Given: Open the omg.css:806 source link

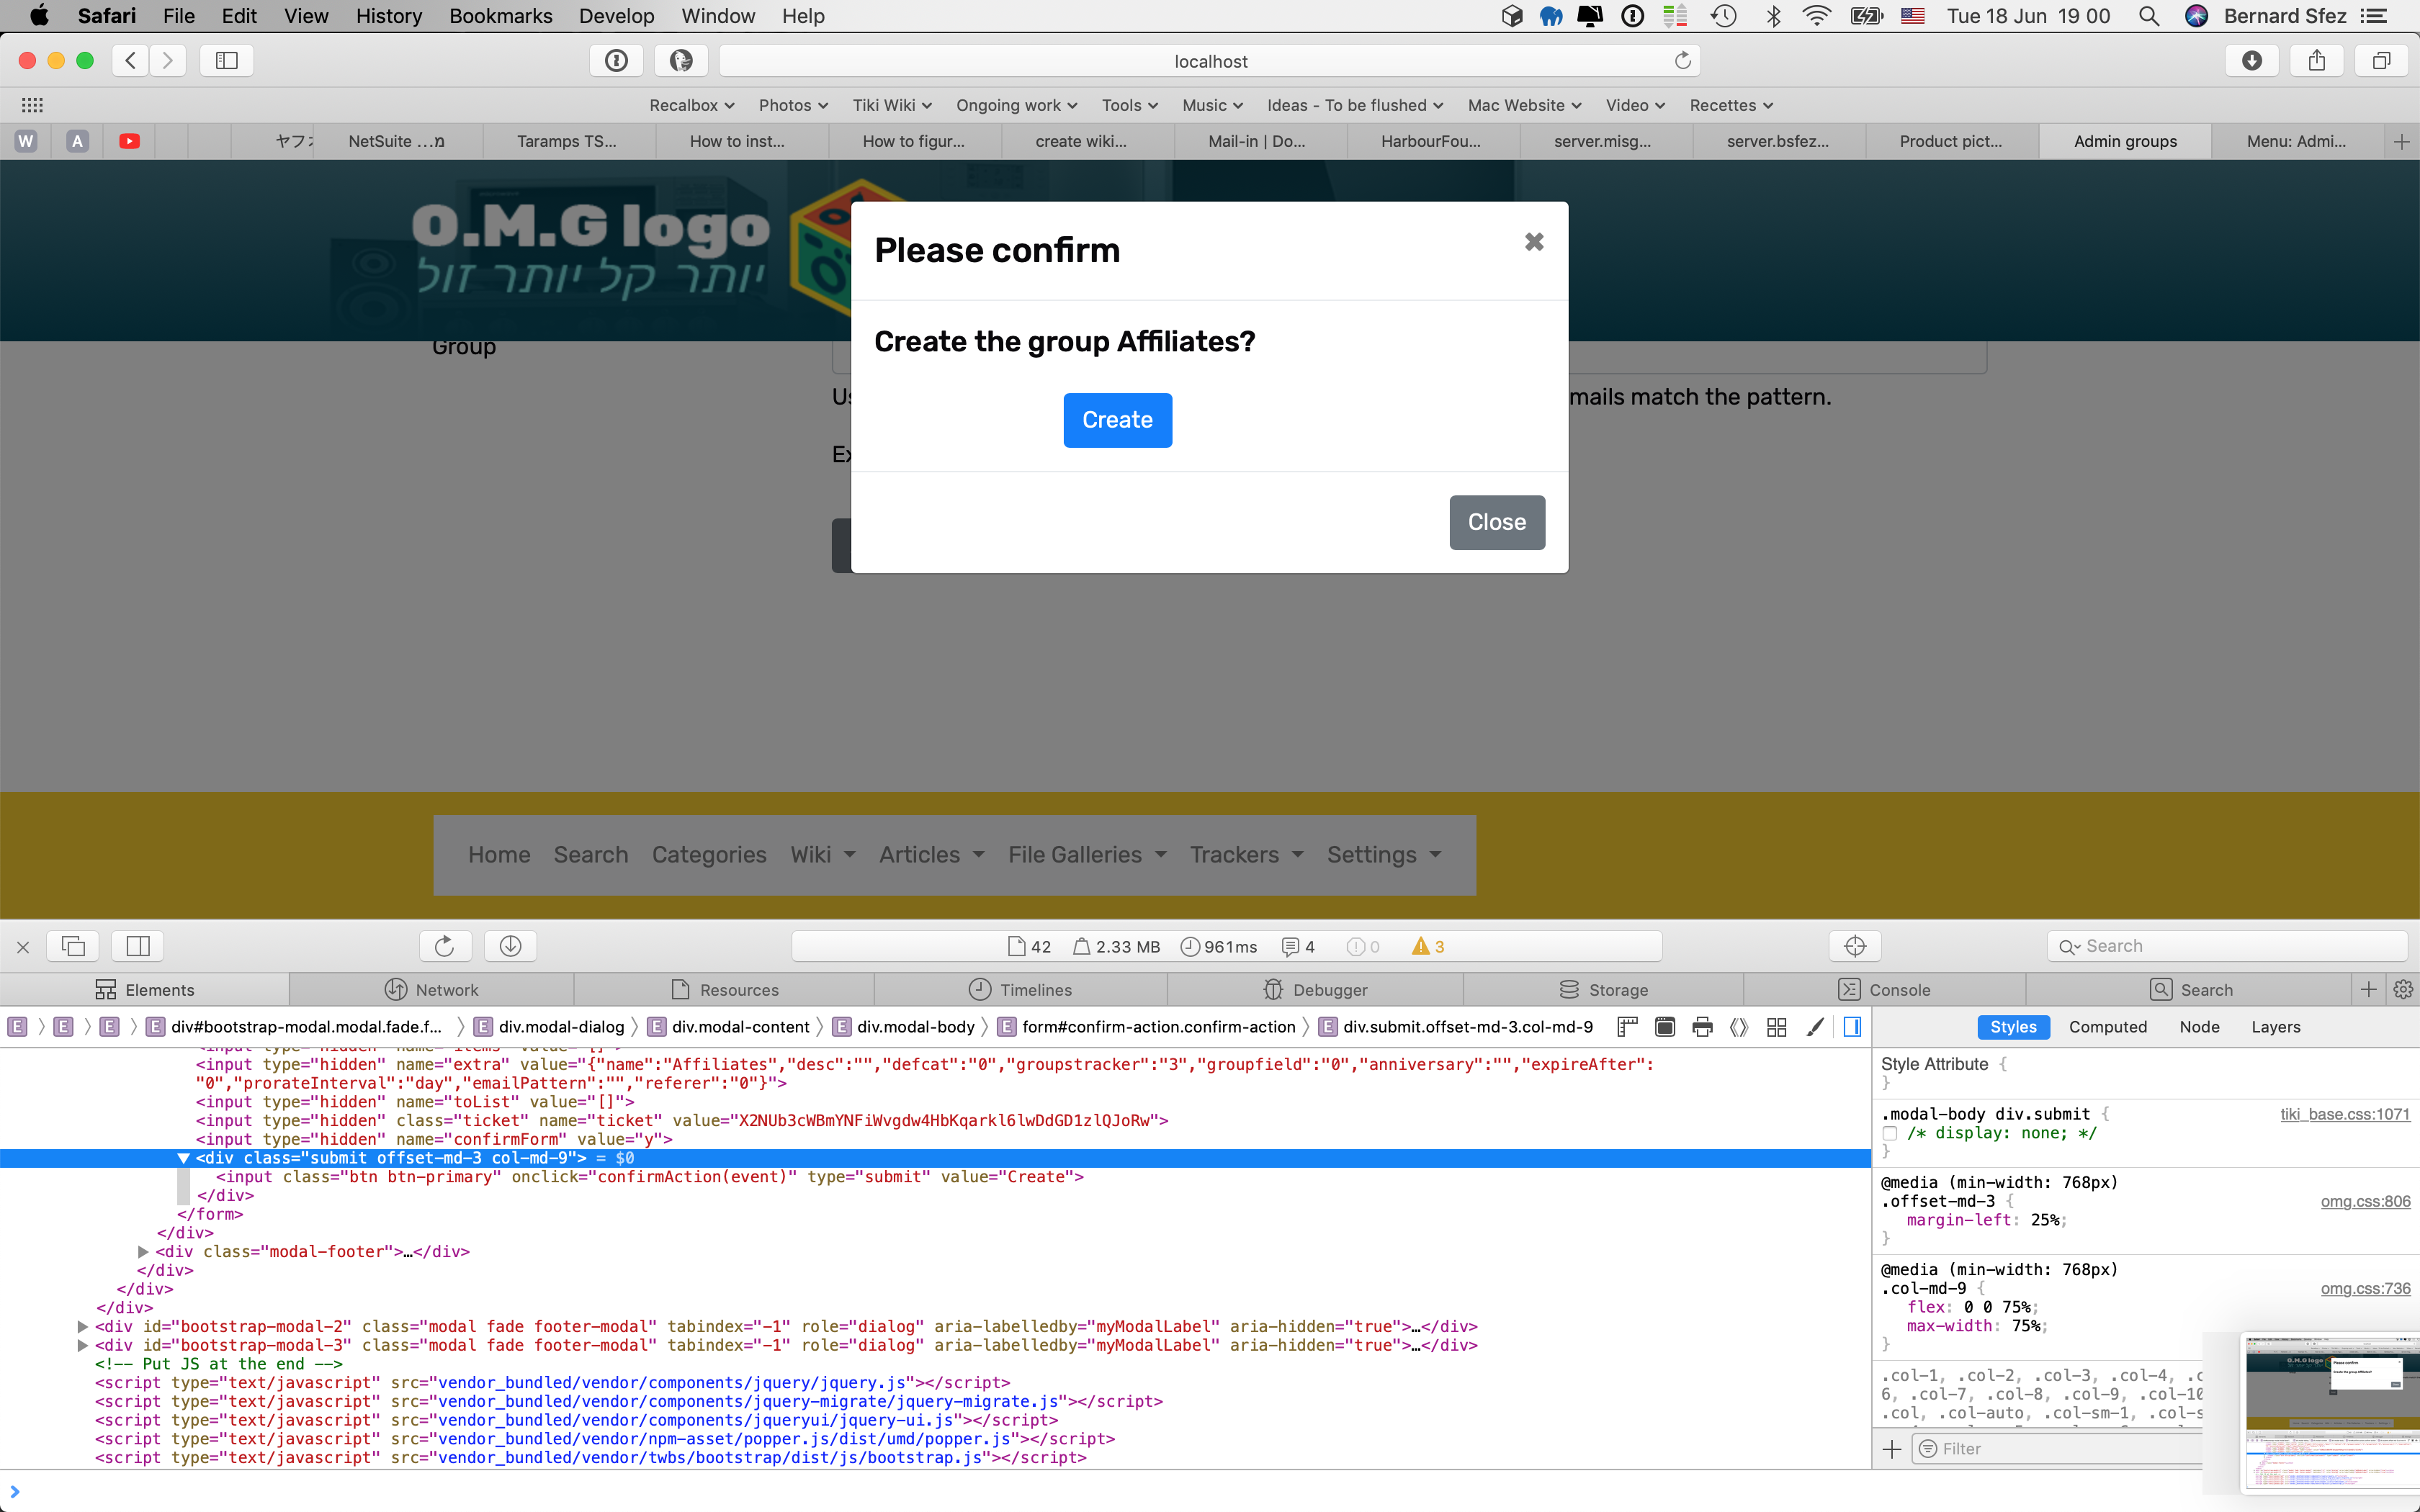Looking at the screenshot, I should point(2365,1201).
